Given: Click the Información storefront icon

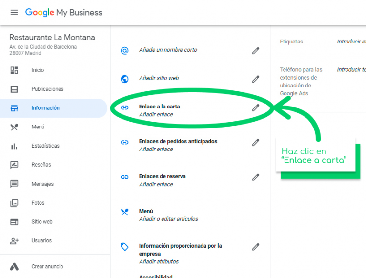Looking at the screenshot, I should pos(14,108).
